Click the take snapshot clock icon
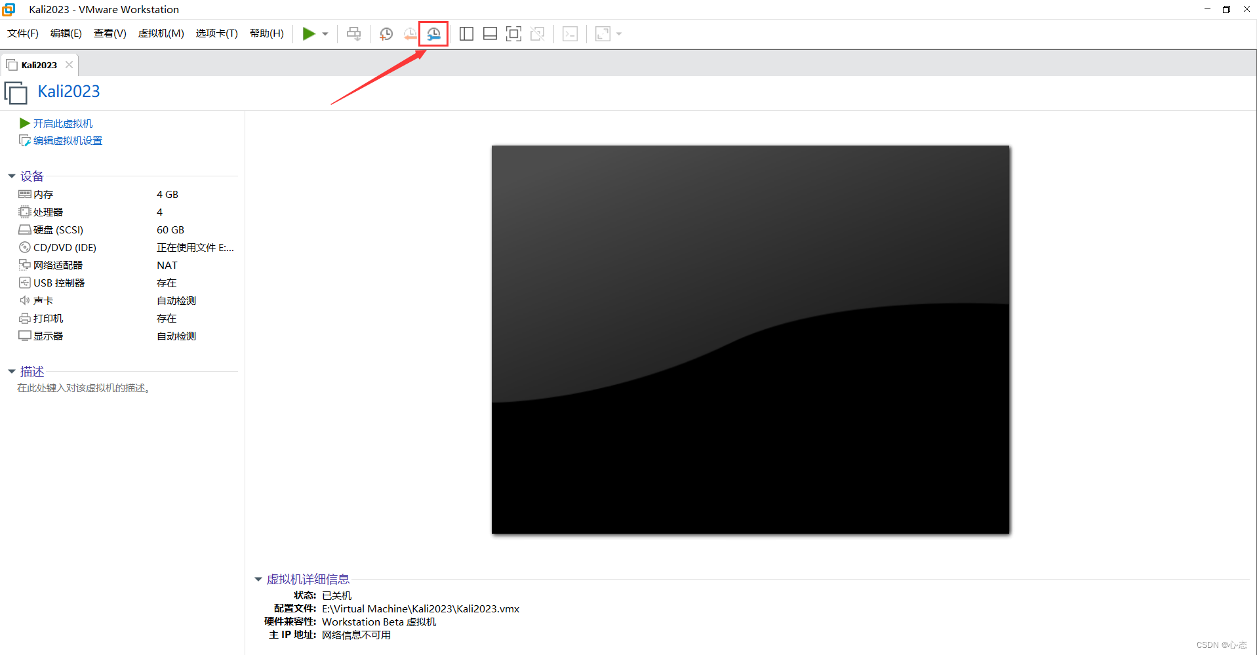The height and width of the screenshot is (655, 1257). click(386, 34)
